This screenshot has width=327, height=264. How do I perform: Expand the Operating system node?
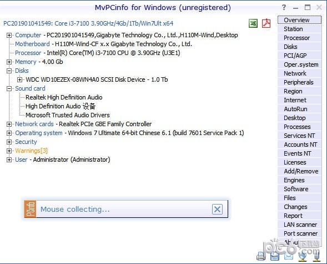pos(9,133)
